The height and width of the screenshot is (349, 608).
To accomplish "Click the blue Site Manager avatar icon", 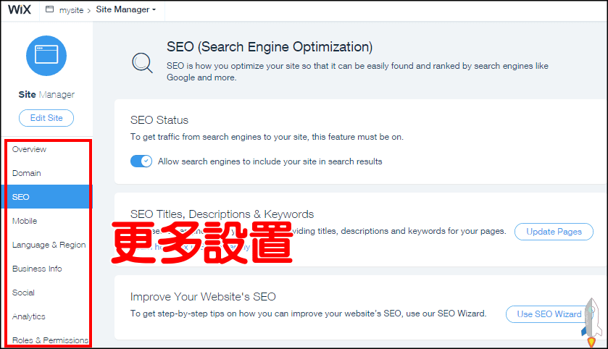I will 46,56.
